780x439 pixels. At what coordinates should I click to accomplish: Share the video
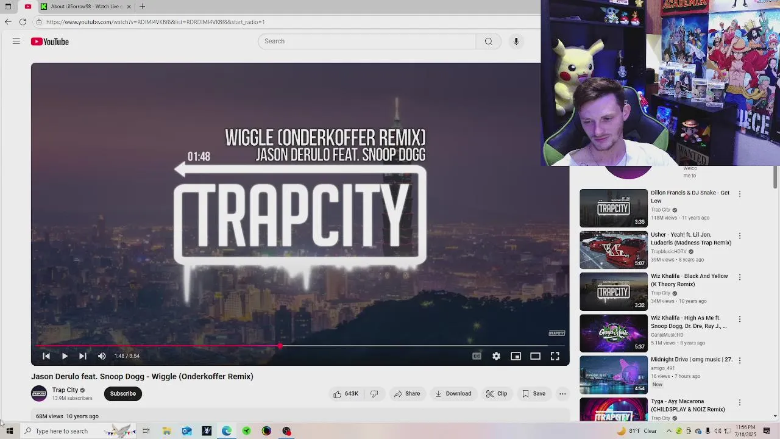click(x=407, y=394)
